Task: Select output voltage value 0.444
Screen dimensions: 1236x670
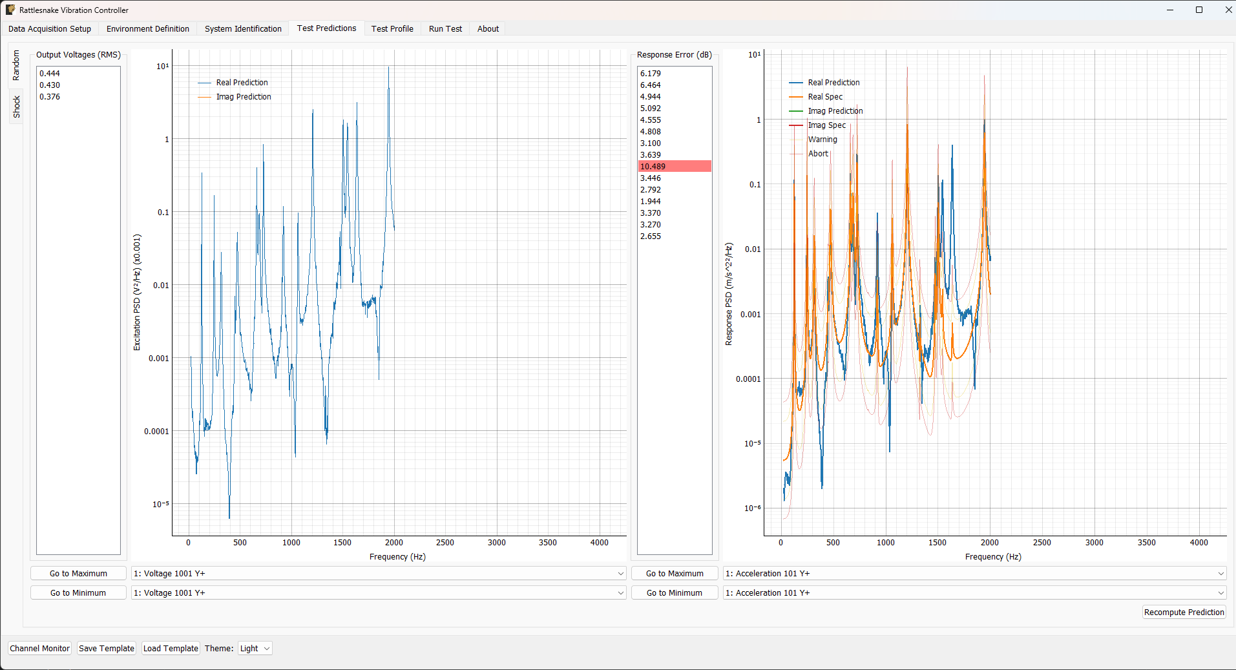Action: (x=78, y=74)
